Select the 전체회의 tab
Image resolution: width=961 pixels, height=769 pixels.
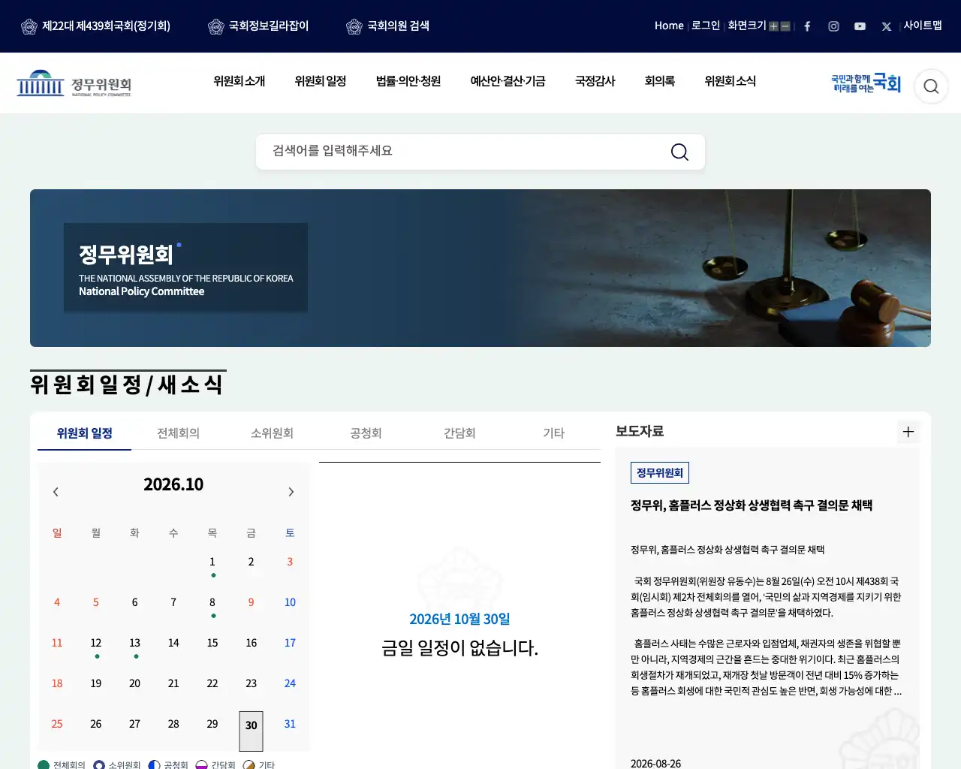click(179, 433)
